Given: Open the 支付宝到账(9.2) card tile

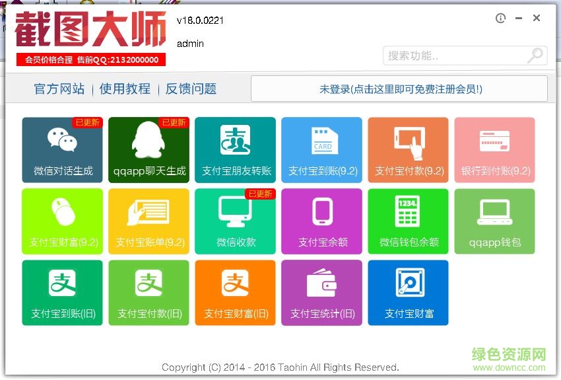Looking at the screenshot, I should click(x=322, y=150).
